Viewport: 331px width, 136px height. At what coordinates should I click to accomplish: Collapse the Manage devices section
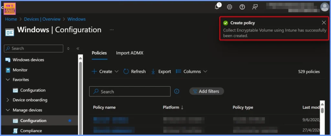(8, 110)
